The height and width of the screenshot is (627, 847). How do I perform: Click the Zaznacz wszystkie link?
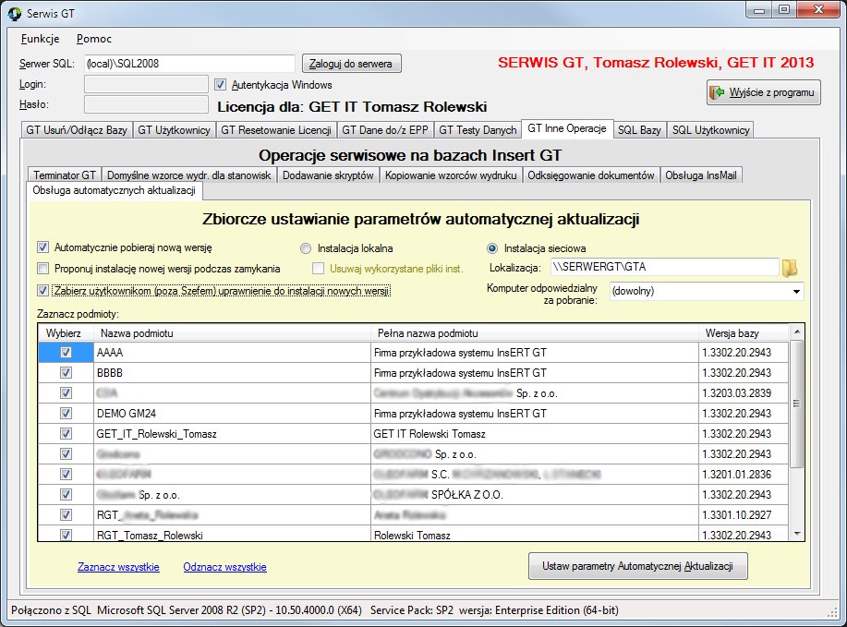click(x=118, y=567)
